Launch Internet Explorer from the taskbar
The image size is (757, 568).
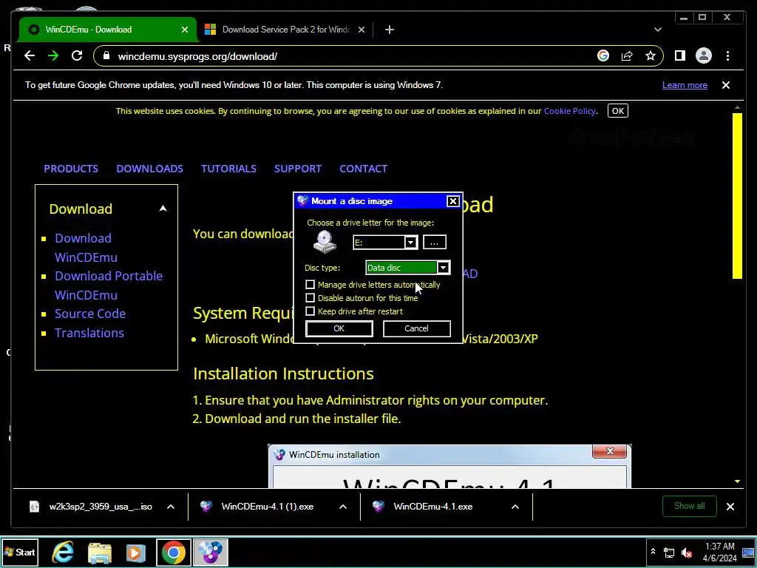point(63,552)
